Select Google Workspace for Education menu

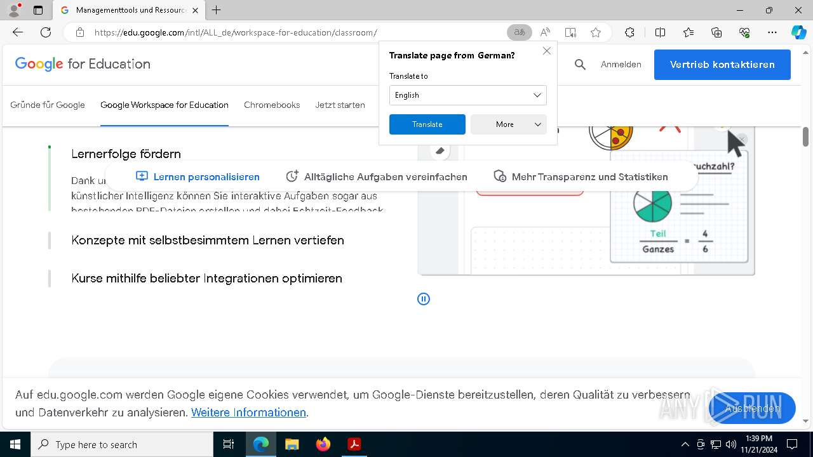[165, 105]
